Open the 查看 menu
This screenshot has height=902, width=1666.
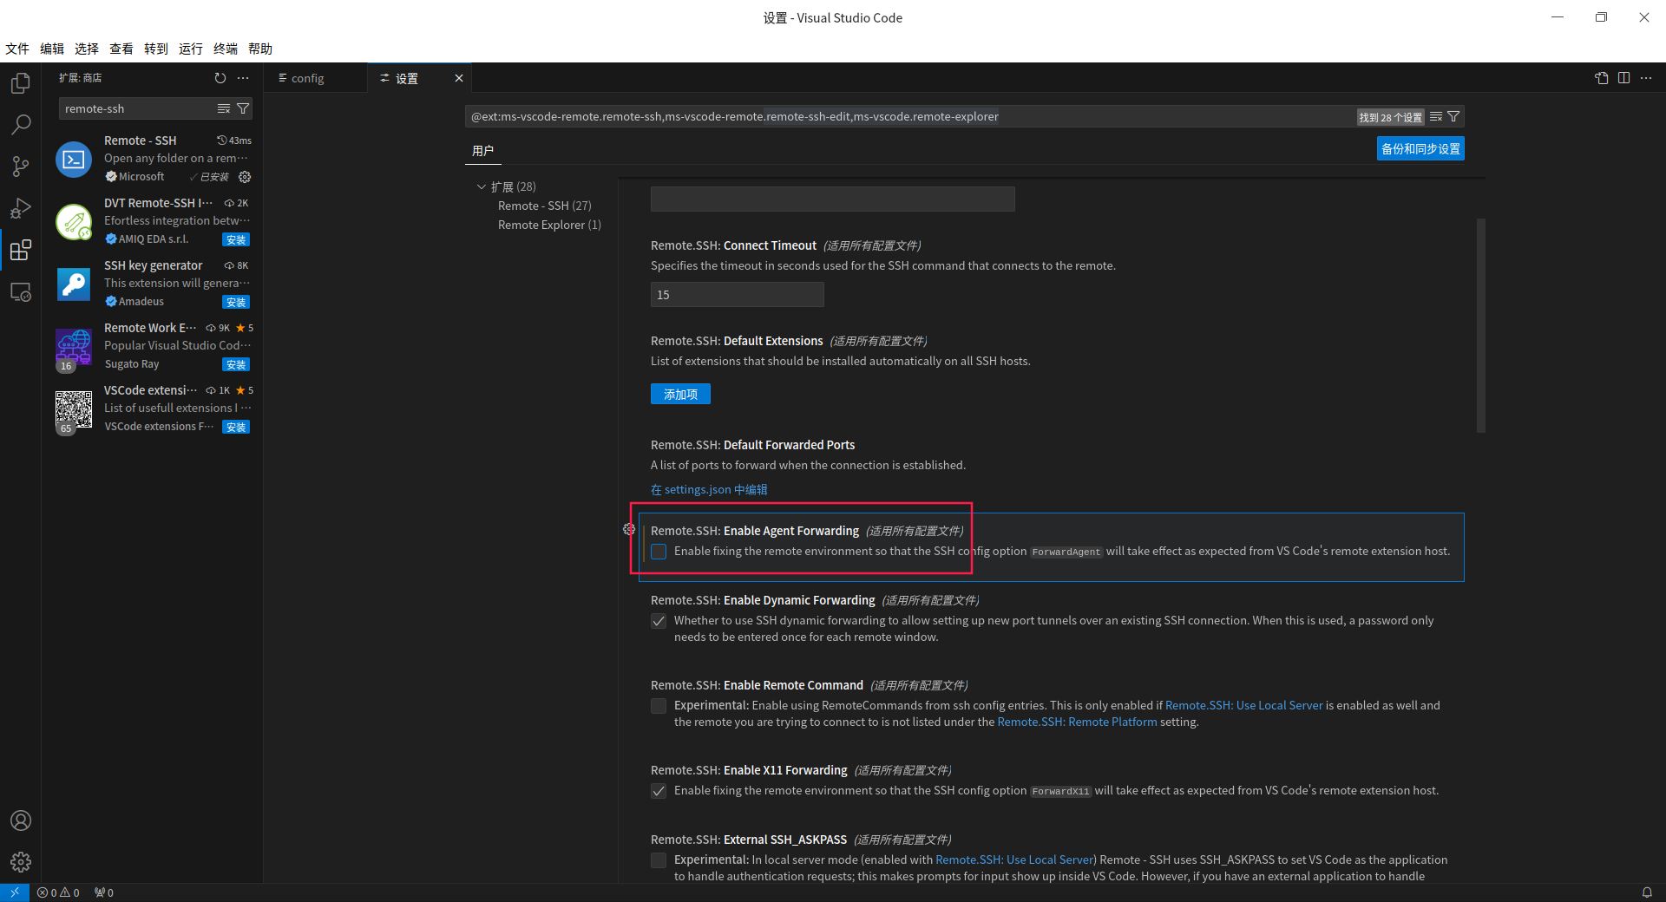pos(121,49)
